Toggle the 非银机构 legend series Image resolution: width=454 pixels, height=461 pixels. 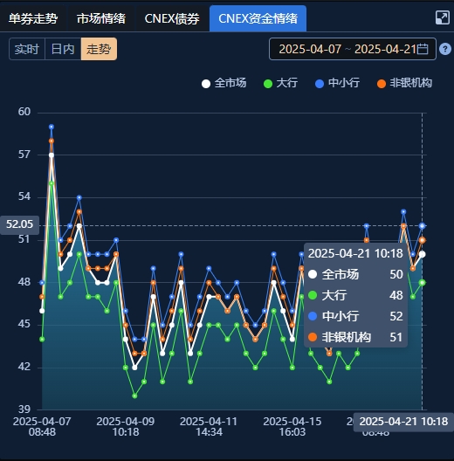pyautogui.click(x=404, y=83)
